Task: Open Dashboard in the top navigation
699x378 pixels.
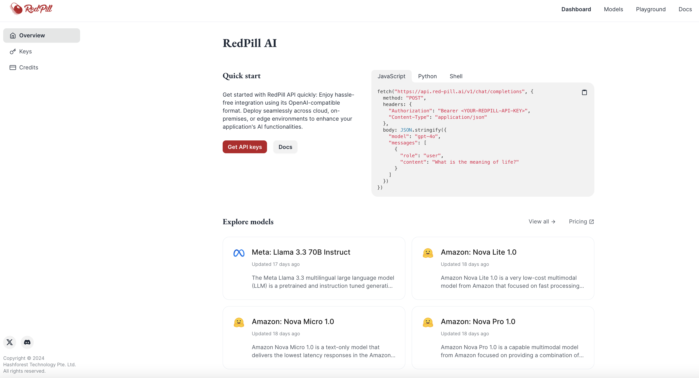Action: [x=576, y=9]
